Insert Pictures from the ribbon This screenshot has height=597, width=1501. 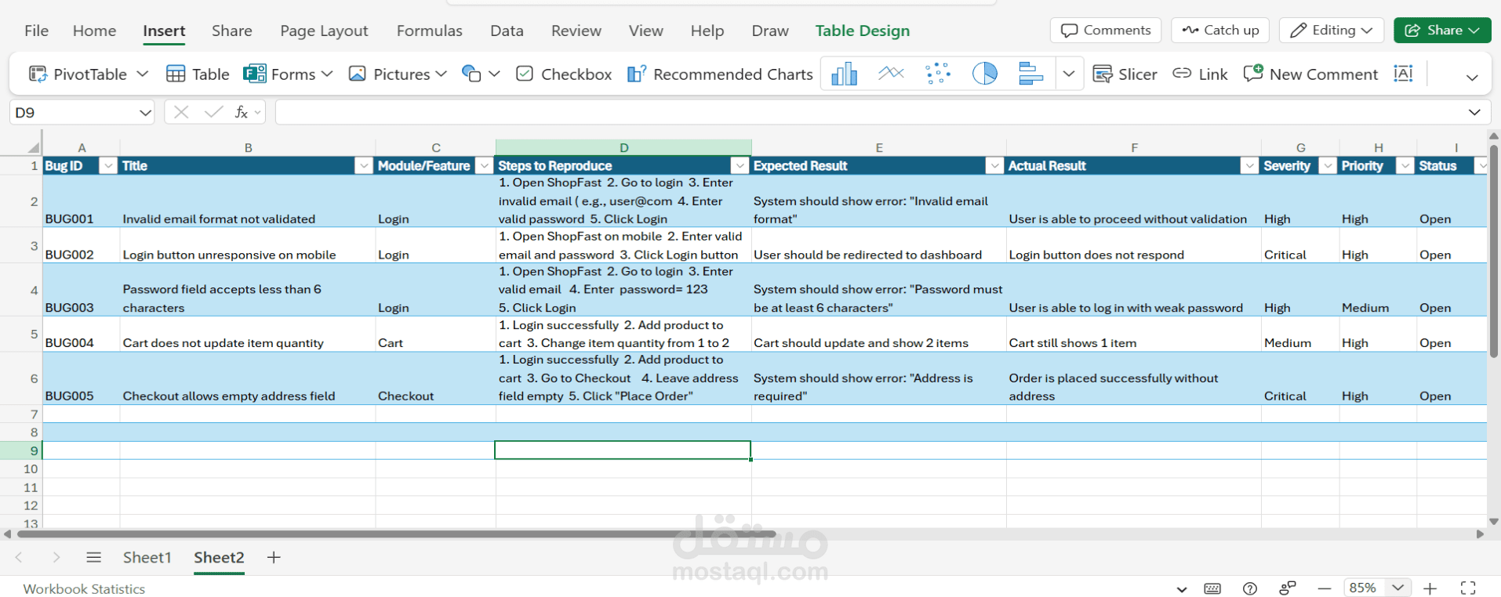[390, 74]
